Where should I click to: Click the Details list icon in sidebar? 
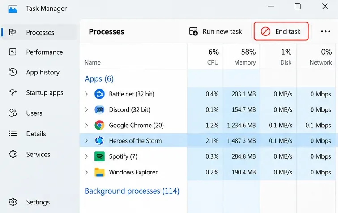(13, 134)
